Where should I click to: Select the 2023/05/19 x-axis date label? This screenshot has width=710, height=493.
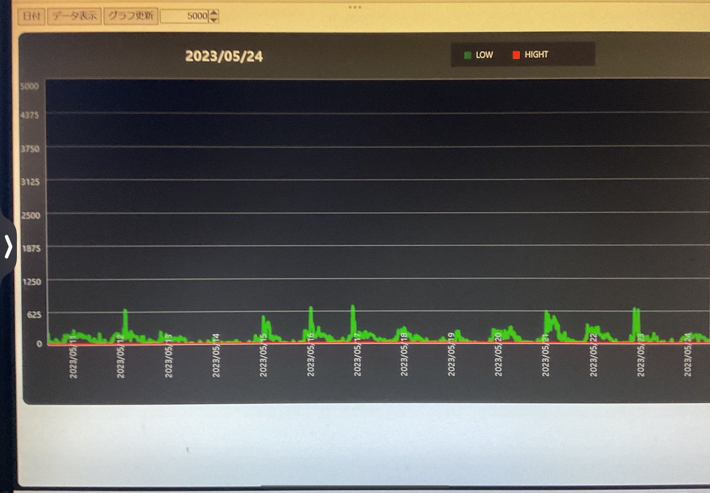(451, 354)
